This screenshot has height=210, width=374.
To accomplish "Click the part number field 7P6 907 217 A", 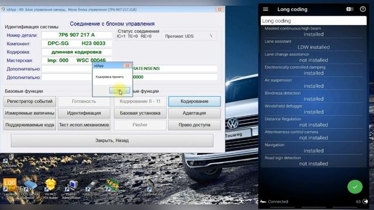I will tap(77, 35).
